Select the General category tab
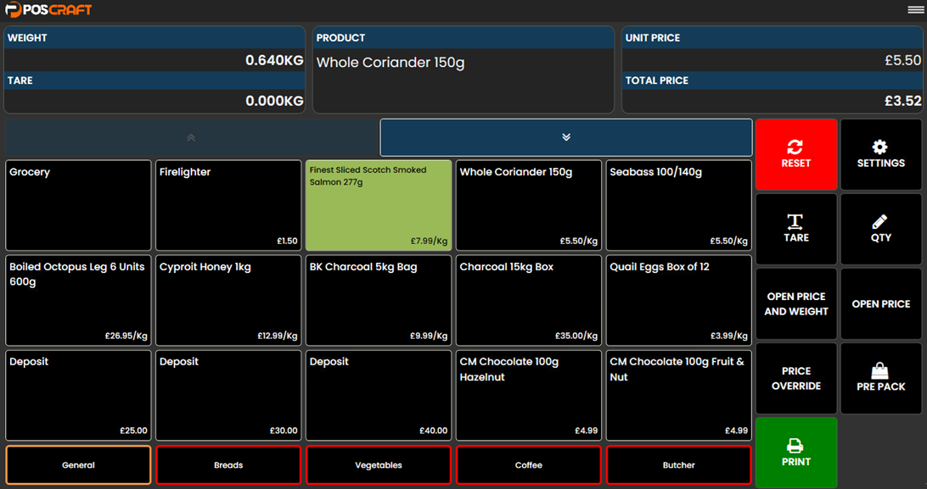The height and width of the screenshot is (489, 927). [78, 464]
